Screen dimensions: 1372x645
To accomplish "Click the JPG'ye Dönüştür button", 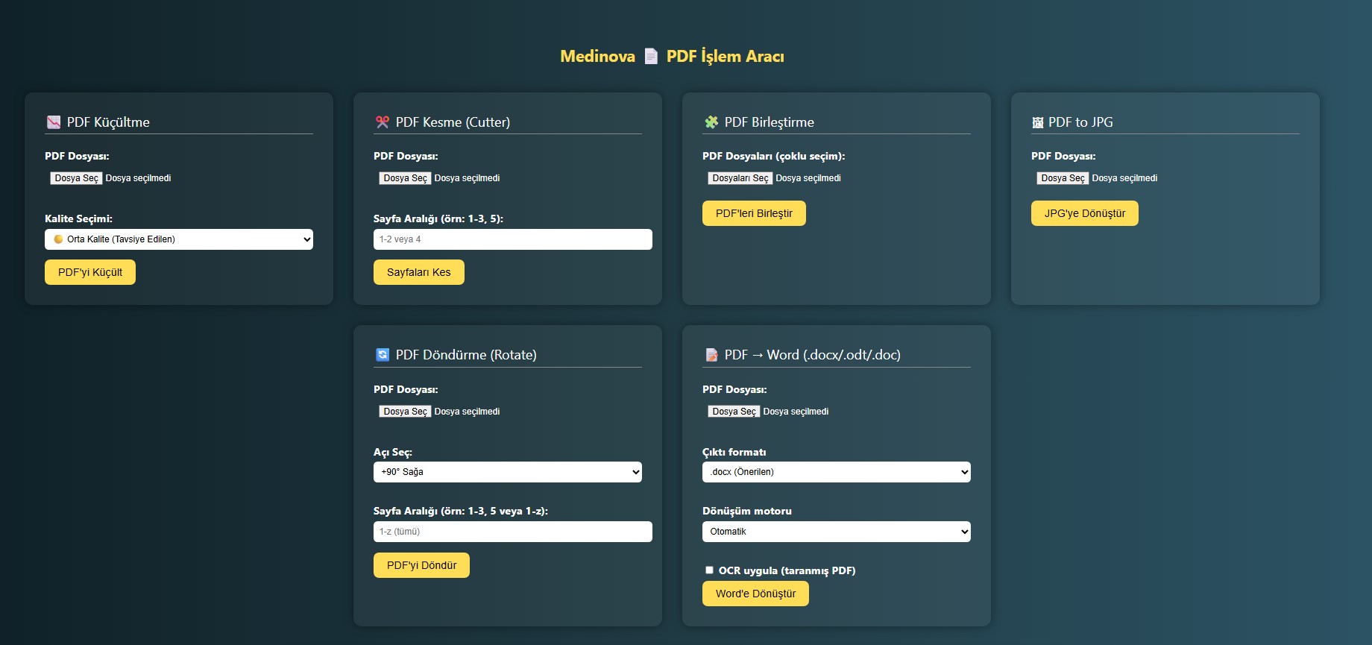I will tap(1084, 213).
